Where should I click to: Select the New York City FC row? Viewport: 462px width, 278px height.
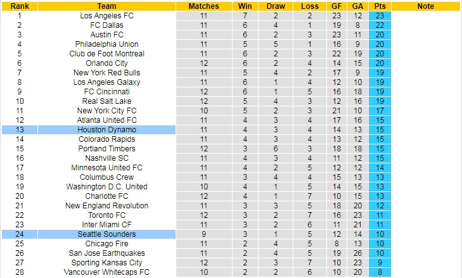pos(106,110)
